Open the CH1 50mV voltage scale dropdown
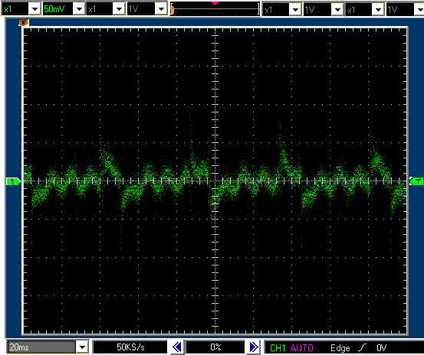The width and height of the screenshot is (424, 355). click(x=79, y=9)
